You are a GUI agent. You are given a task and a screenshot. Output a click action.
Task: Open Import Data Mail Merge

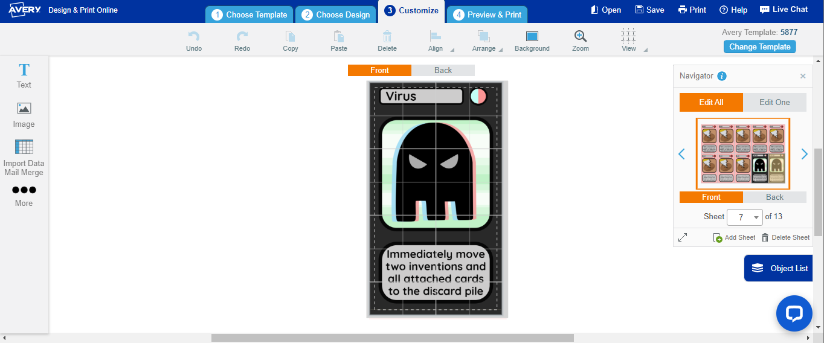pos(24,158)
